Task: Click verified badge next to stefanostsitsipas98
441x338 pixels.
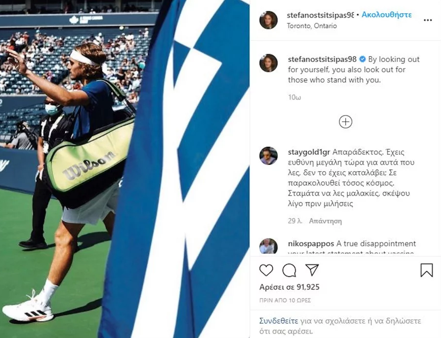Action: click(362, 60)
